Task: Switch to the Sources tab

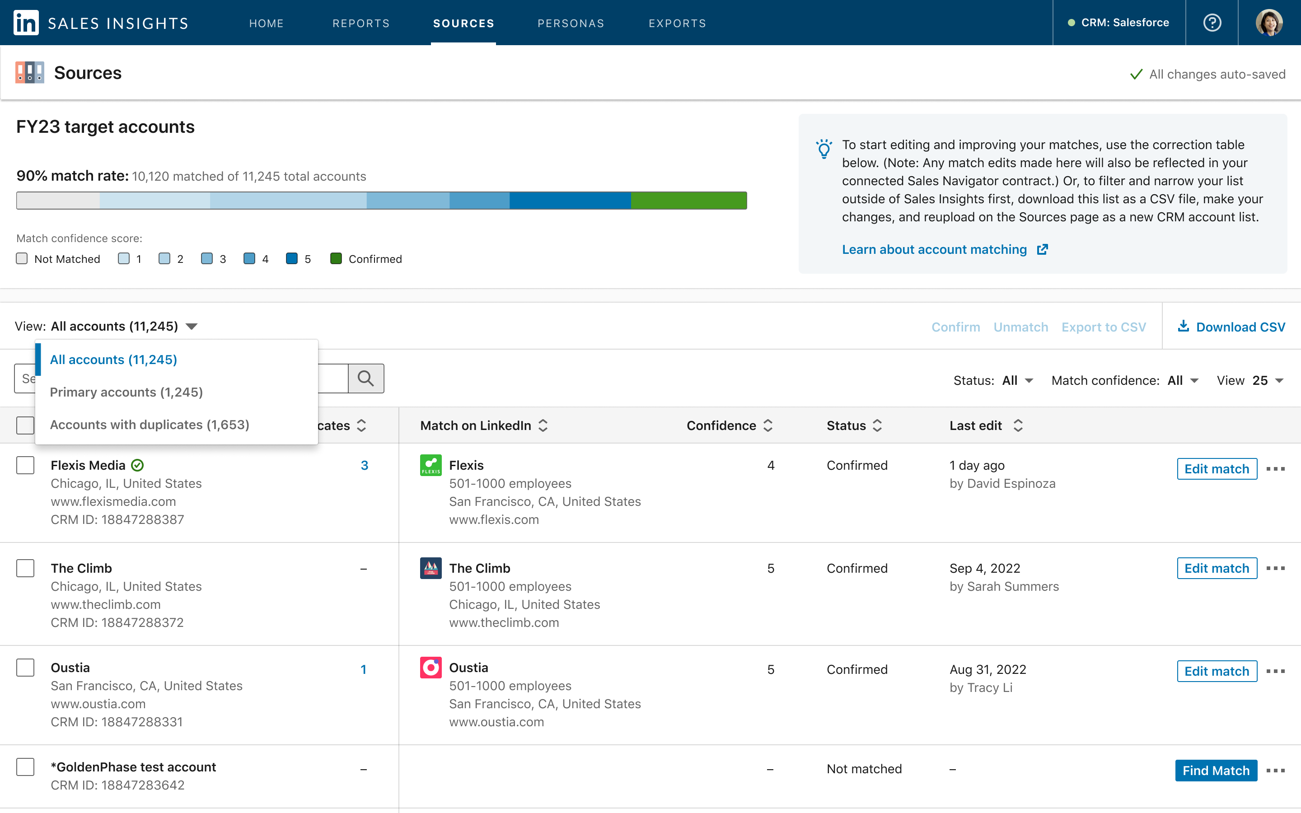Action: pos(463,23)
